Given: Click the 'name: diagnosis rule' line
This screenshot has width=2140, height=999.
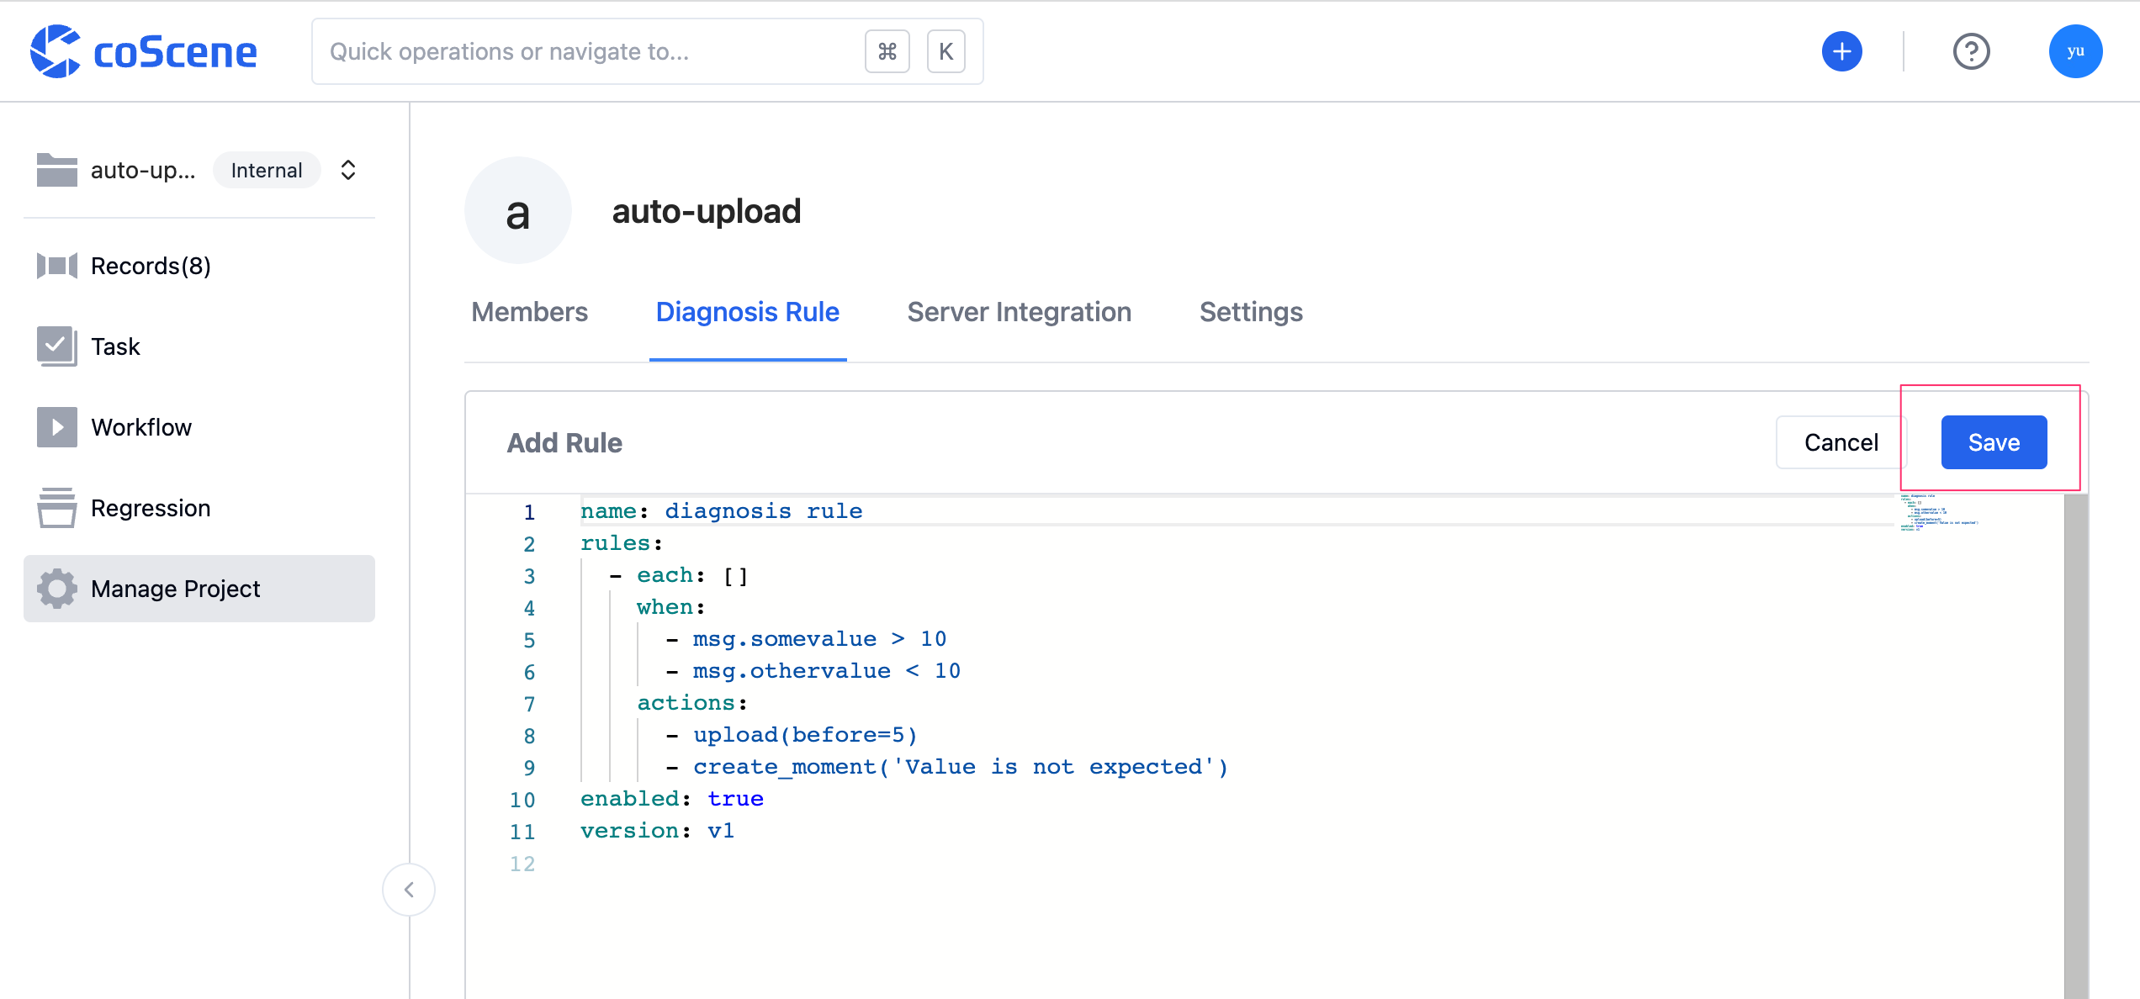Looking at the screenshot, I should (x=722, y=511).
